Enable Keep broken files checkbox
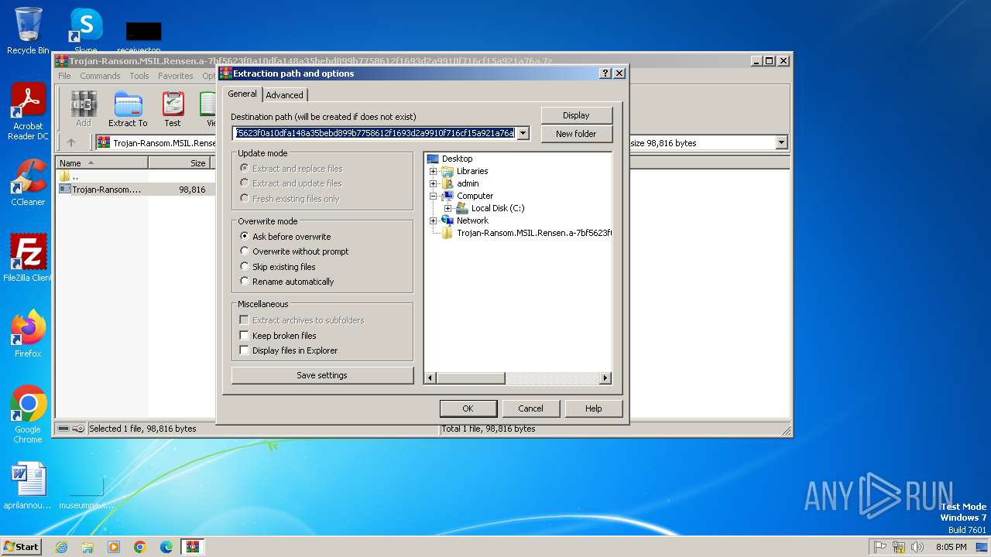991x557 pixels. pos(278,336)
